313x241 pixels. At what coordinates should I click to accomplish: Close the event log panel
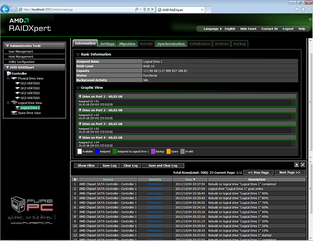coord(303,165)
